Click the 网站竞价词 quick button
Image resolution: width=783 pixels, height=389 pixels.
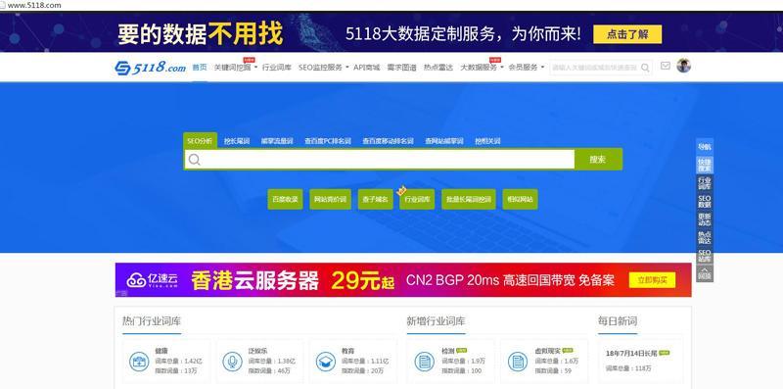(x=330, y=199)
